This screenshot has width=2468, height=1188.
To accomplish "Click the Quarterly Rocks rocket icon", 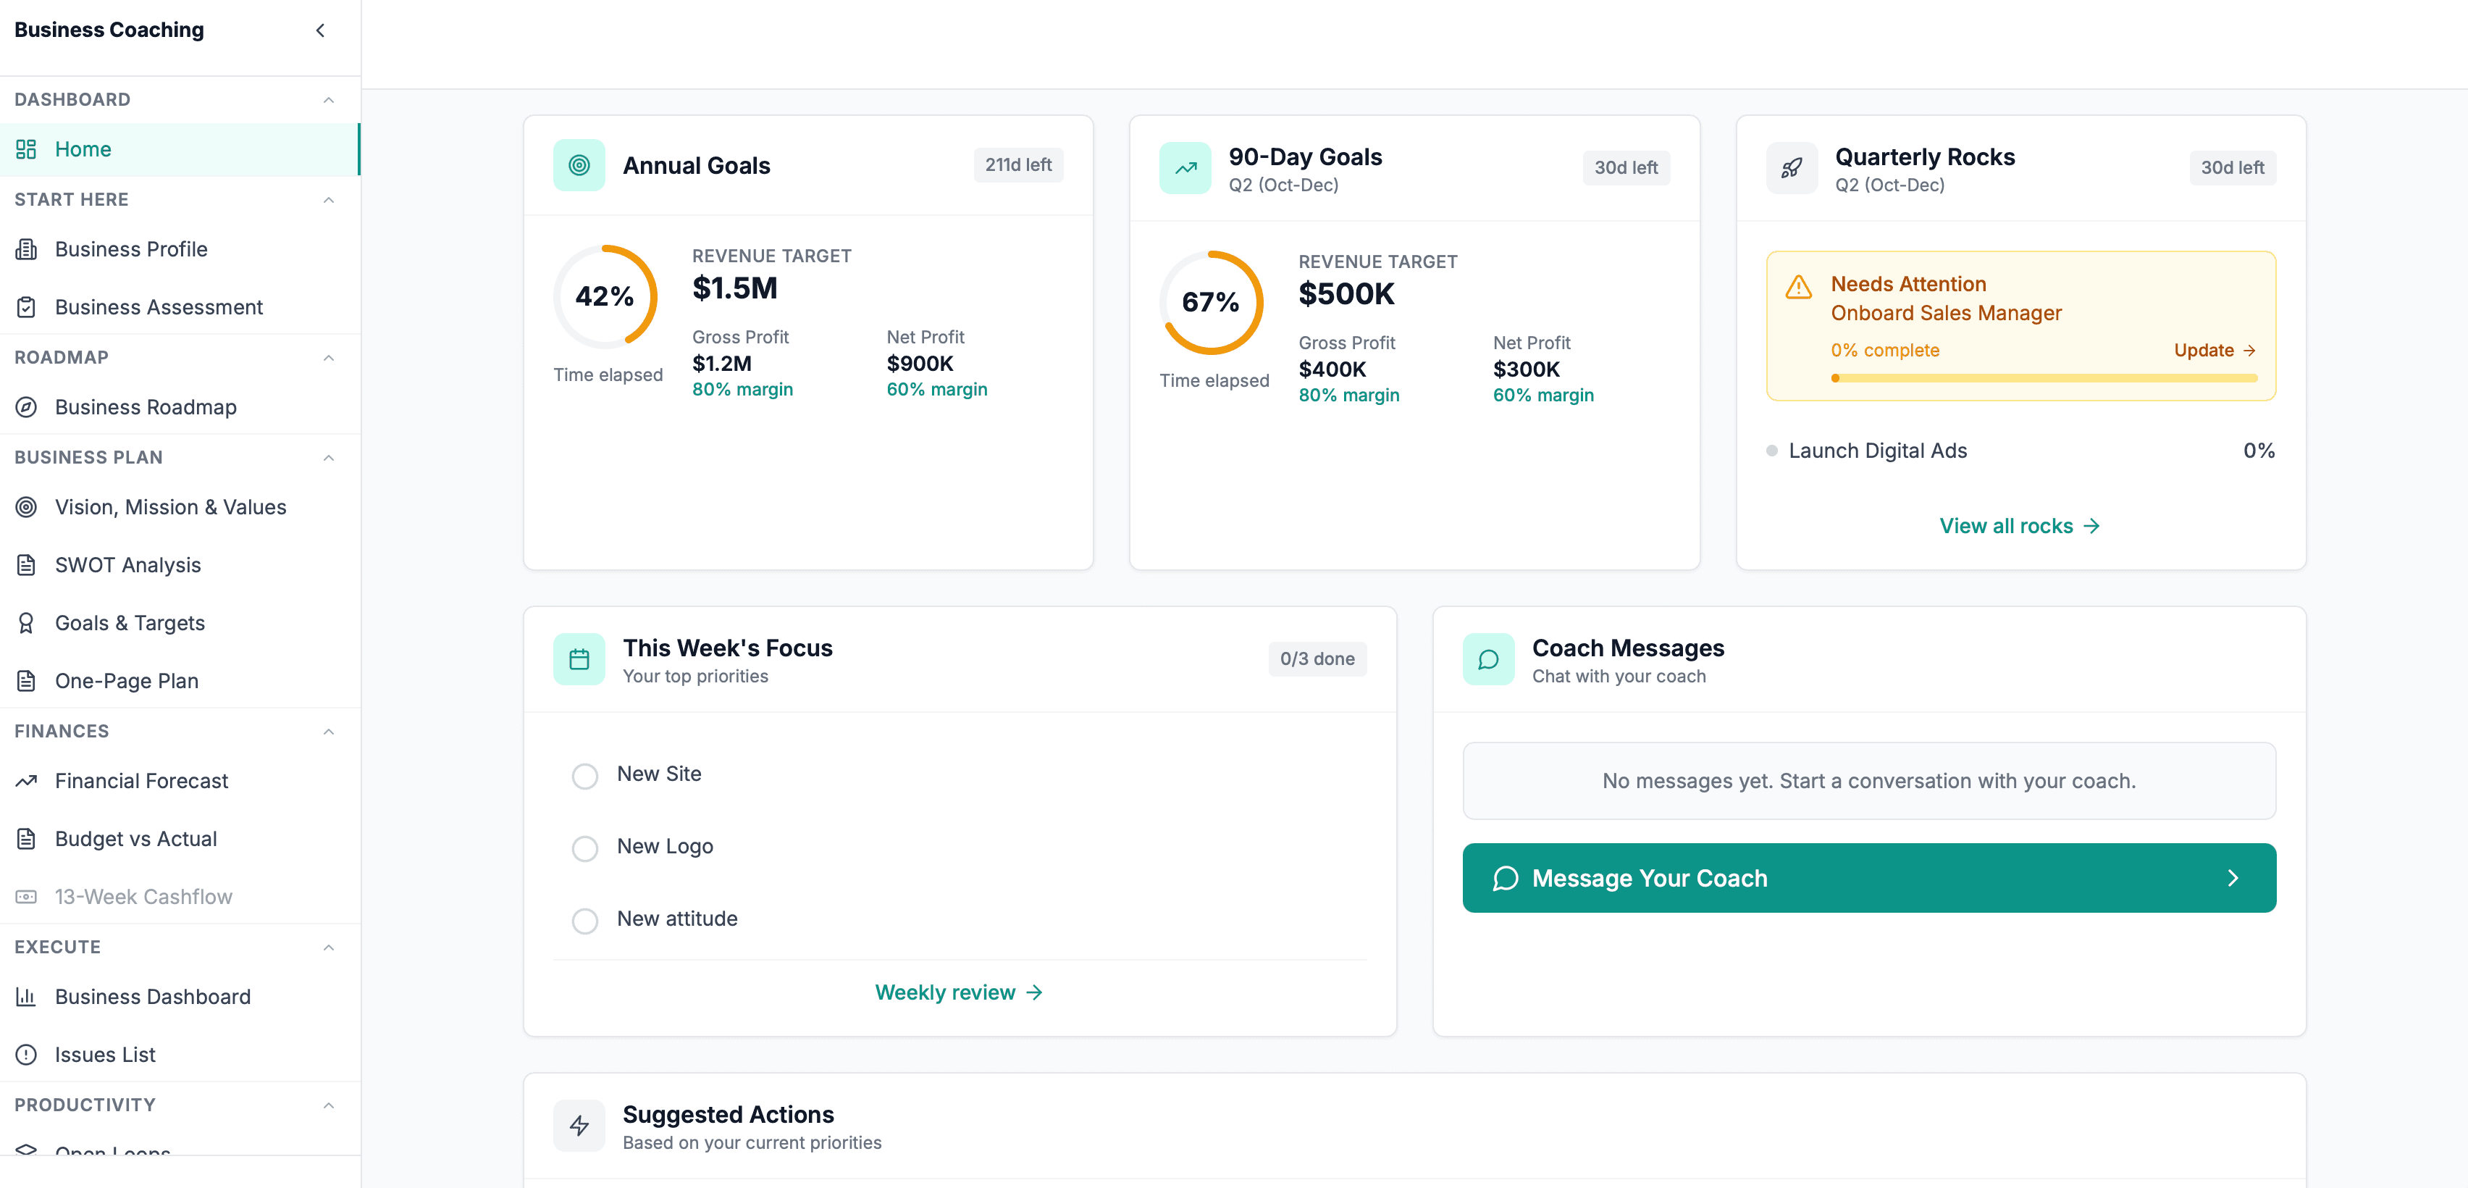I will (x=1791, y=167).
